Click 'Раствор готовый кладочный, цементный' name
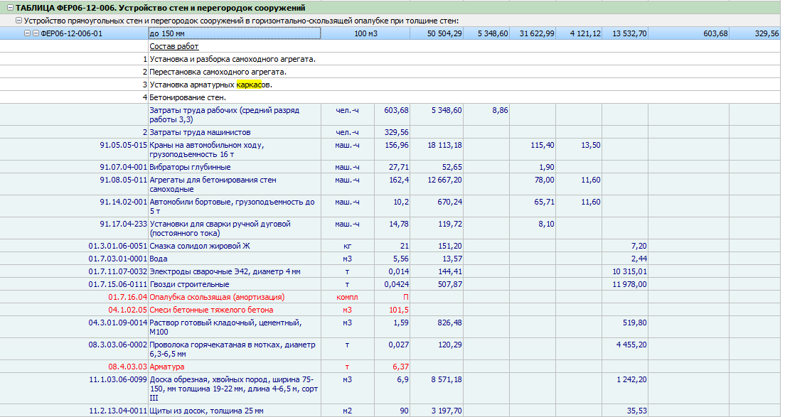The image size is (785, 417). pos(225,327)
